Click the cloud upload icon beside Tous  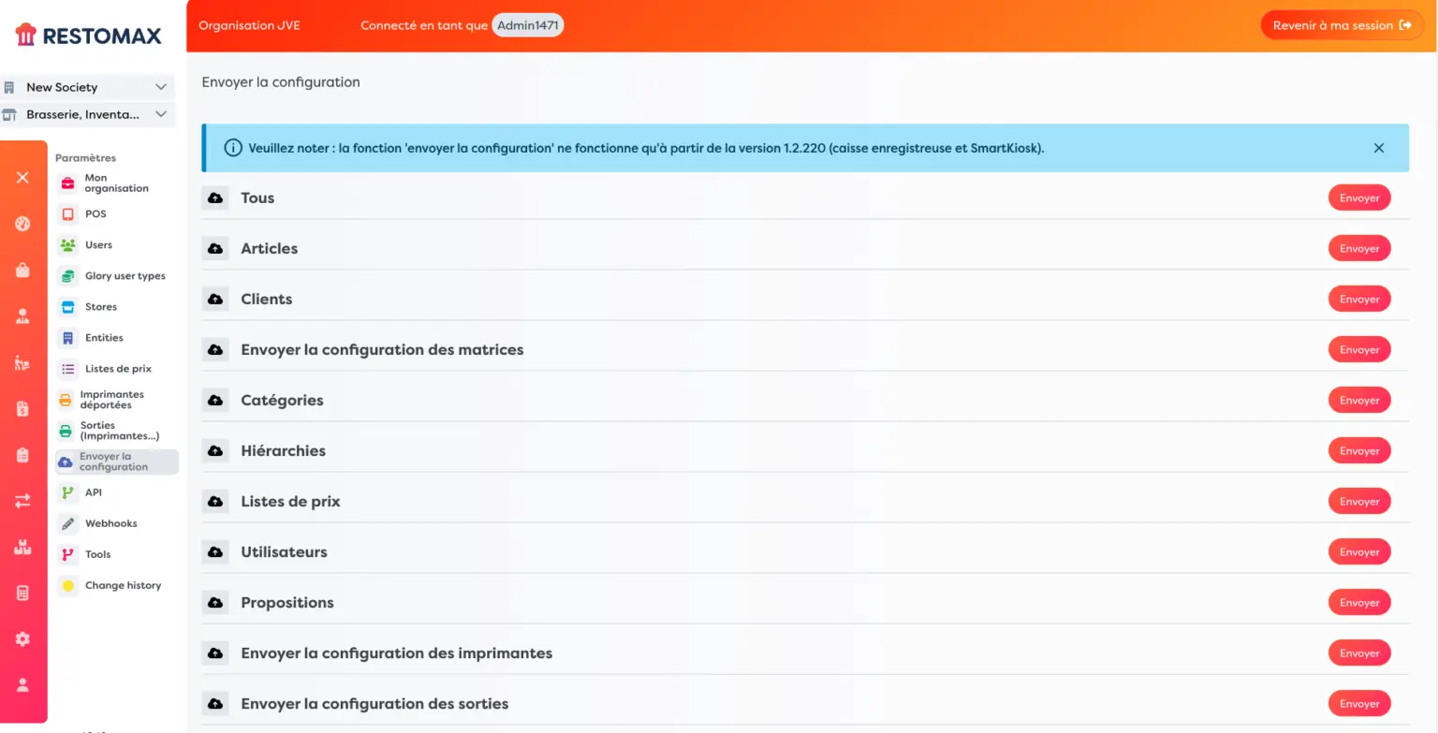215,198
